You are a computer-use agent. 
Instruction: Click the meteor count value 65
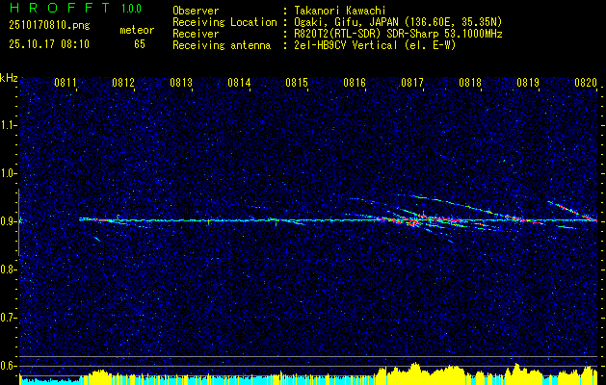click(x=140, y=44)
